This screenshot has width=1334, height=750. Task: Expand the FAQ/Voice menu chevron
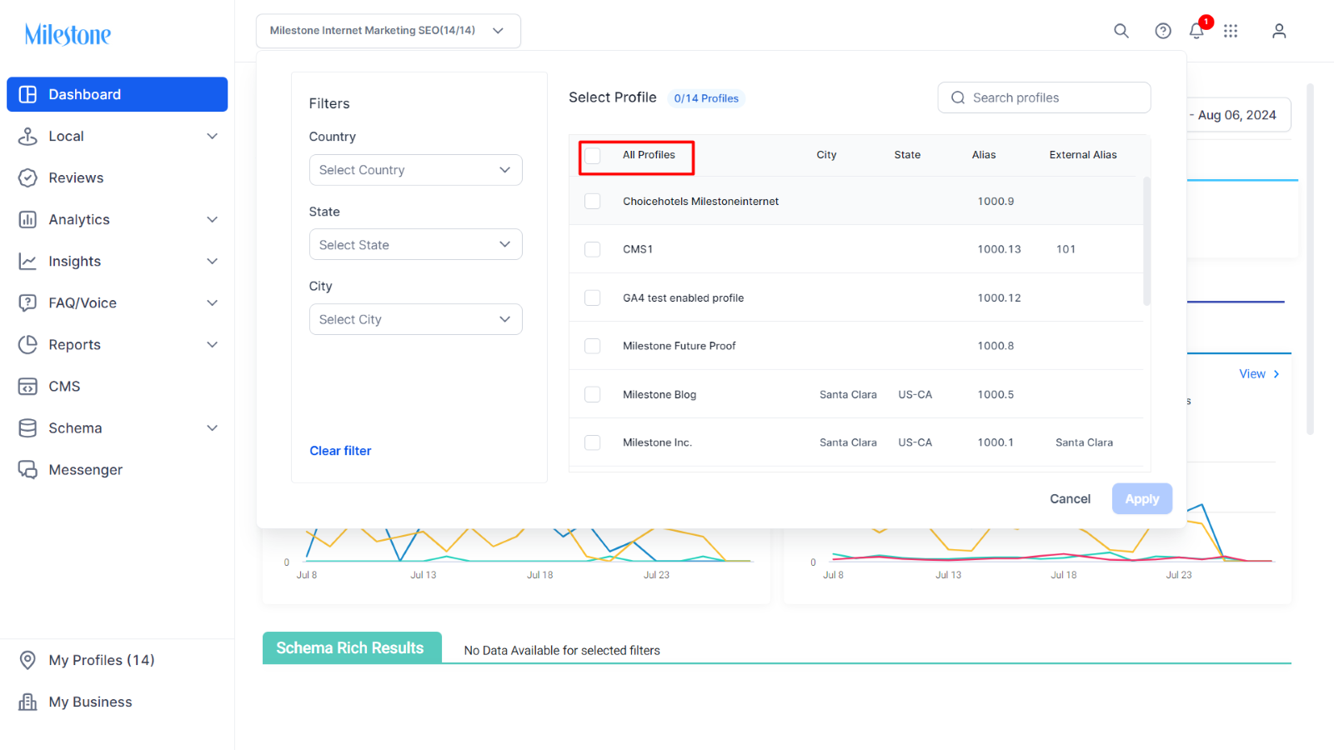pos(213,302)
